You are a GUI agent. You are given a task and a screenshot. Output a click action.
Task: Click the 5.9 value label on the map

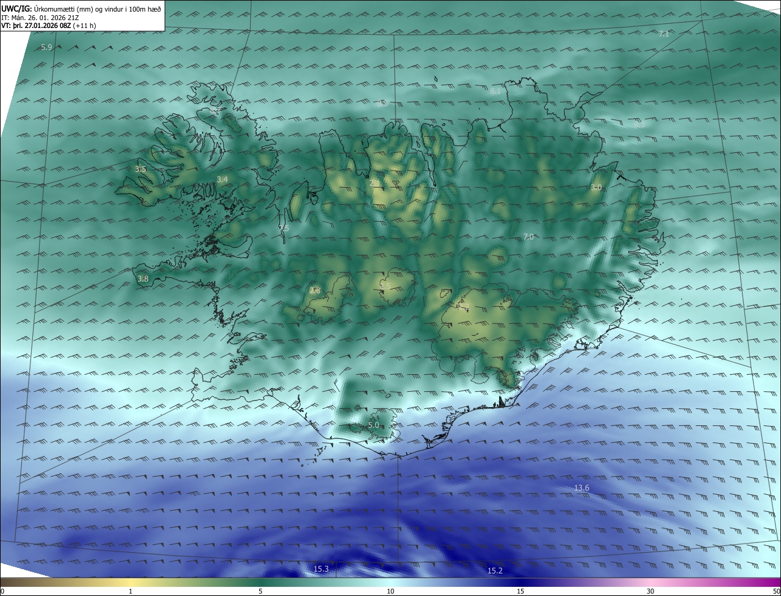pyautogui.click(x=46, y=48)
